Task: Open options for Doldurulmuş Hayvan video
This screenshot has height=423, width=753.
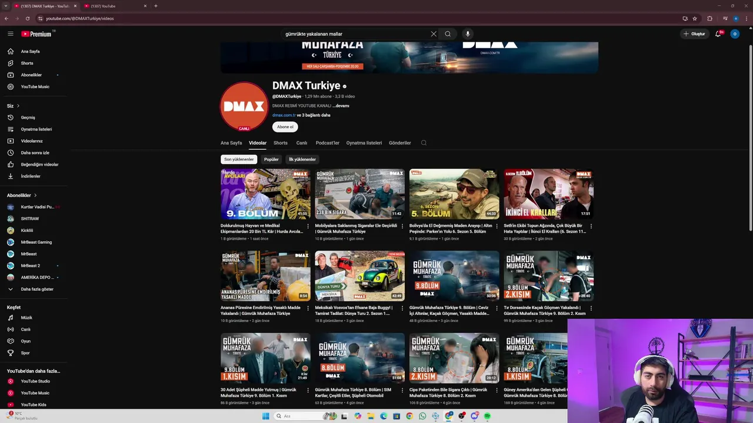Action: [308, 226]
